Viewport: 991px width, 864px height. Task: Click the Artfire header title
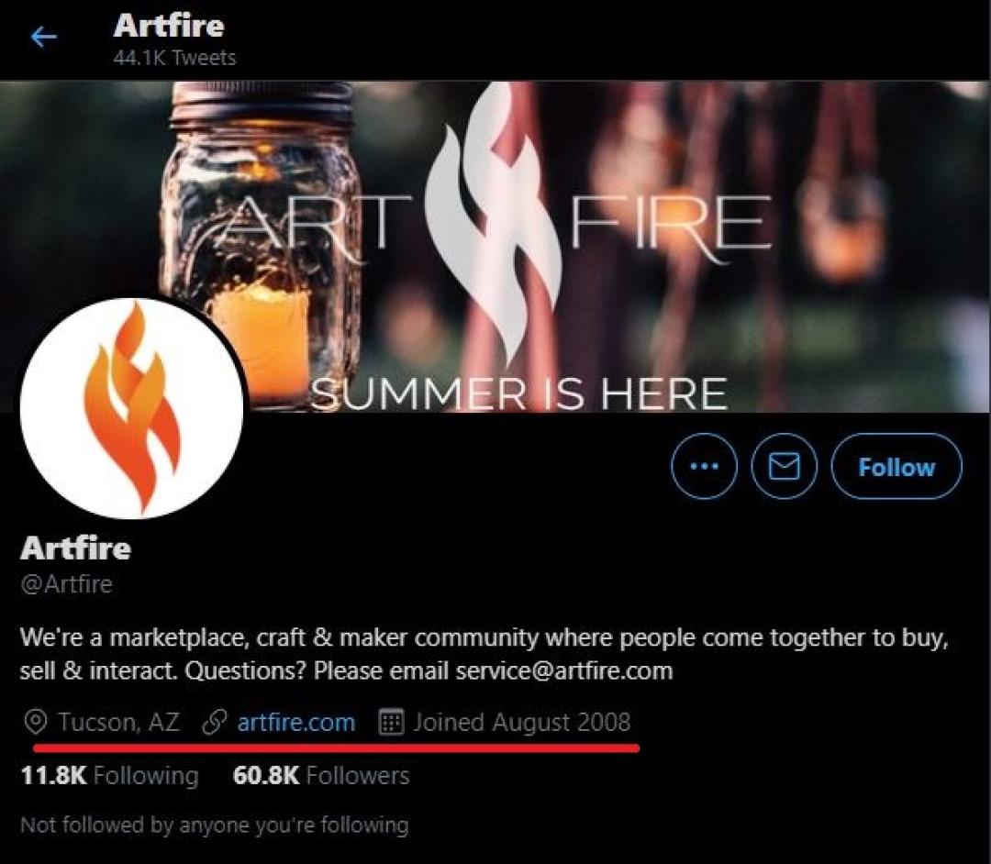(x=169, y=26)
